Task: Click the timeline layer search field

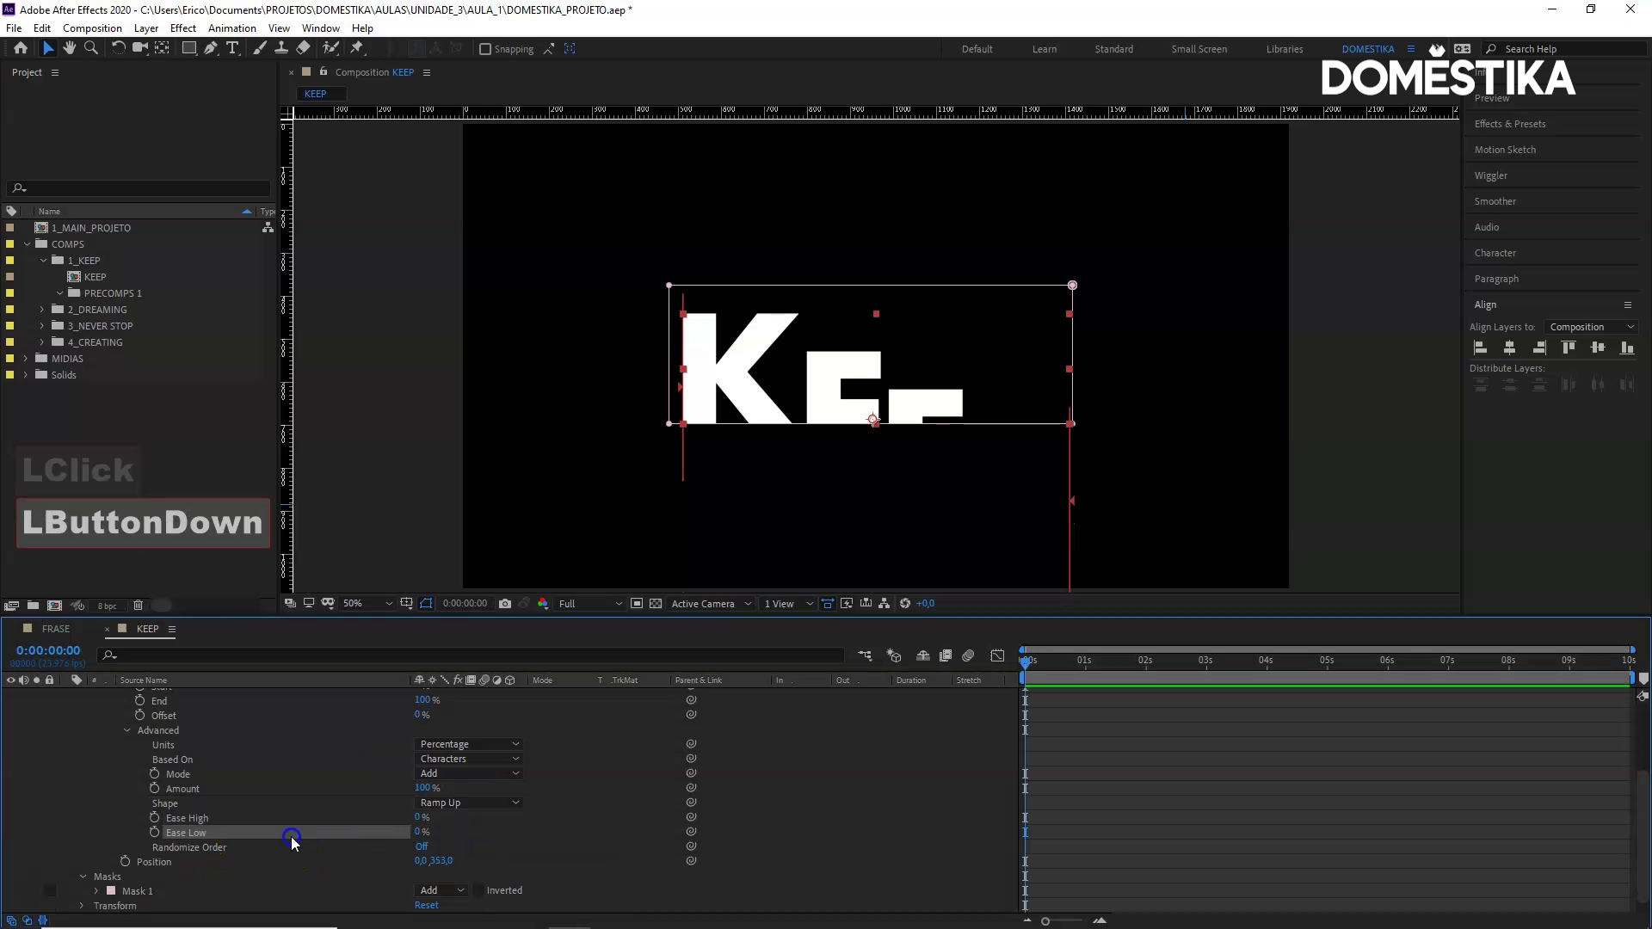Action: pyautogui.click(x=471, y=655)
